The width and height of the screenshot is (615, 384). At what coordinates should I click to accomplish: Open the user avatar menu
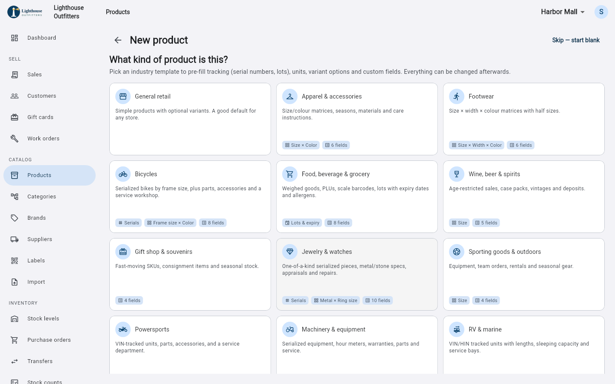[601, 12]
